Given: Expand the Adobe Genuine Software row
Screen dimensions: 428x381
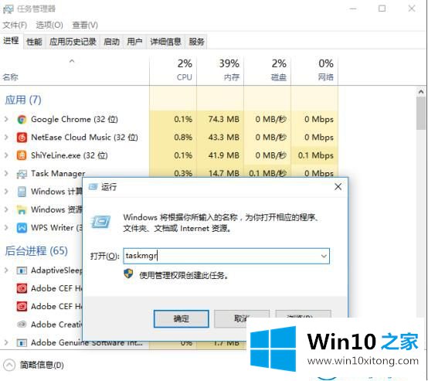Looking at the screenshot, I should pos(6,342).
